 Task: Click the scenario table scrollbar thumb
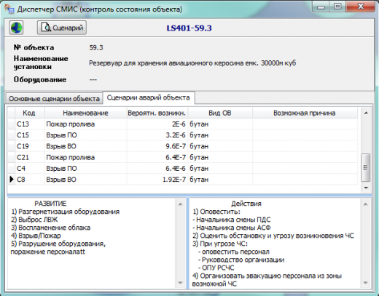366,167
